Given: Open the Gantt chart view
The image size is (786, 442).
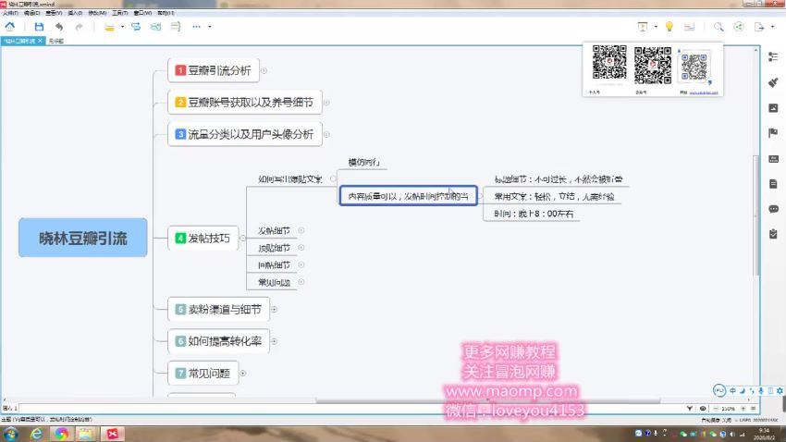Looking at the screenshot, I should pyautogui.click(x=690, y=27).
